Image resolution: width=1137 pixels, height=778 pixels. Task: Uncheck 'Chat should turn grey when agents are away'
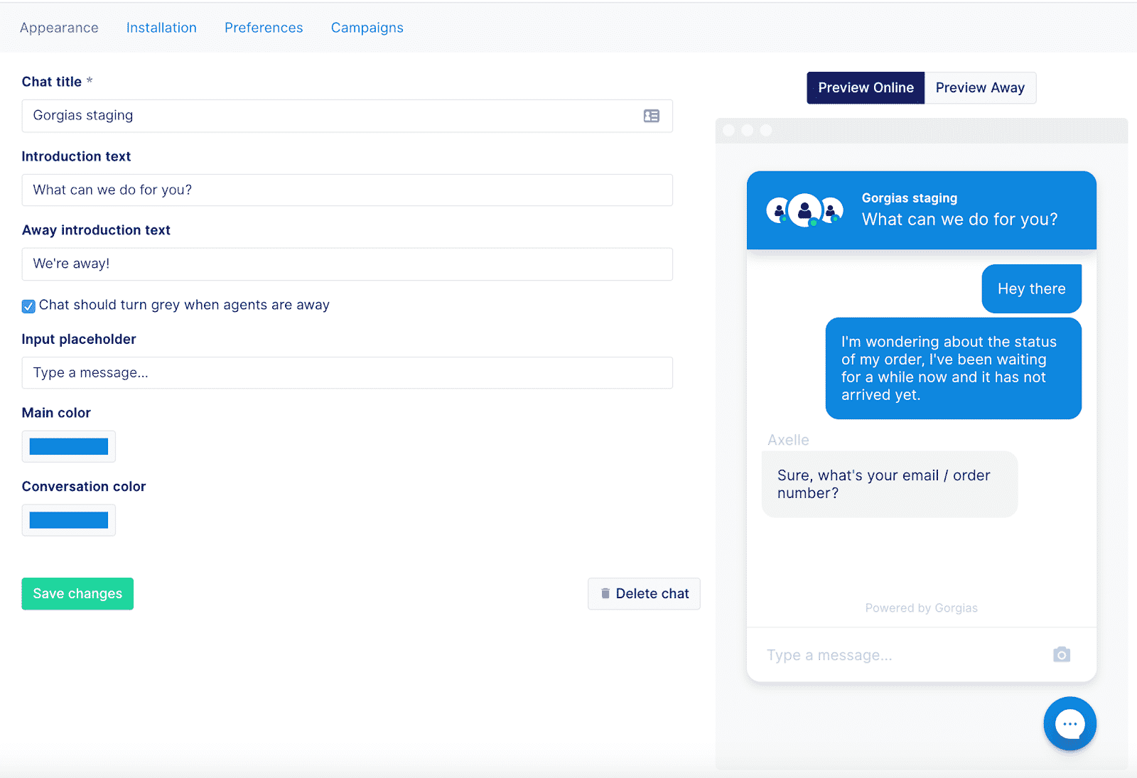coord(28,306)
